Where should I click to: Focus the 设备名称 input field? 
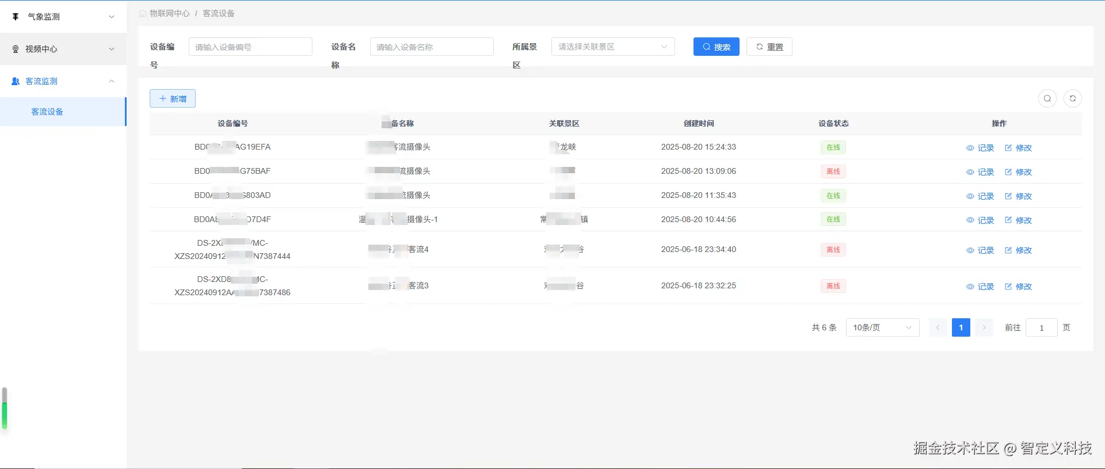(432, 47)
